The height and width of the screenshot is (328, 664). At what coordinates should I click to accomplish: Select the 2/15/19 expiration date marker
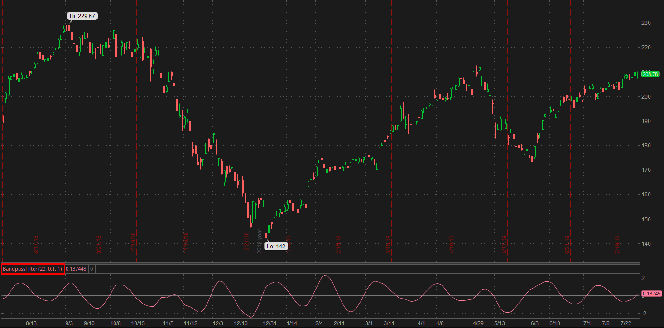coord(338,244)
